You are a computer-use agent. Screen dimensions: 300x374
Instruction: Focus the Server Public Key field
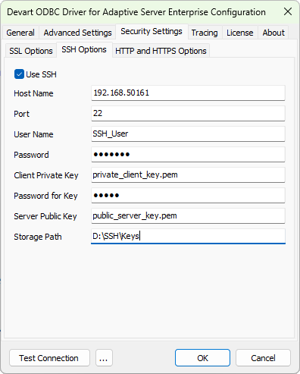click(188, 215)
